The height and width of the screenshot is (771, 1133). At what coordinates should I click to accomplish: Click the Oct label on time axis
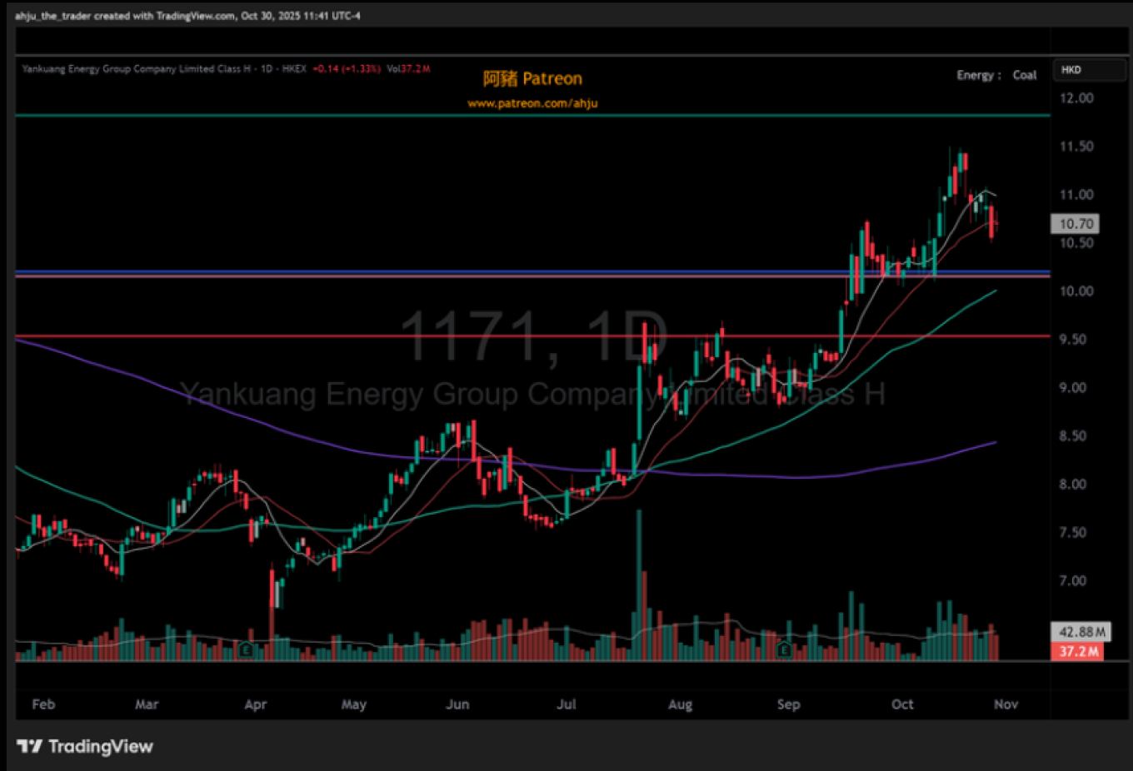pyautogui.click(x=902, y=704)
